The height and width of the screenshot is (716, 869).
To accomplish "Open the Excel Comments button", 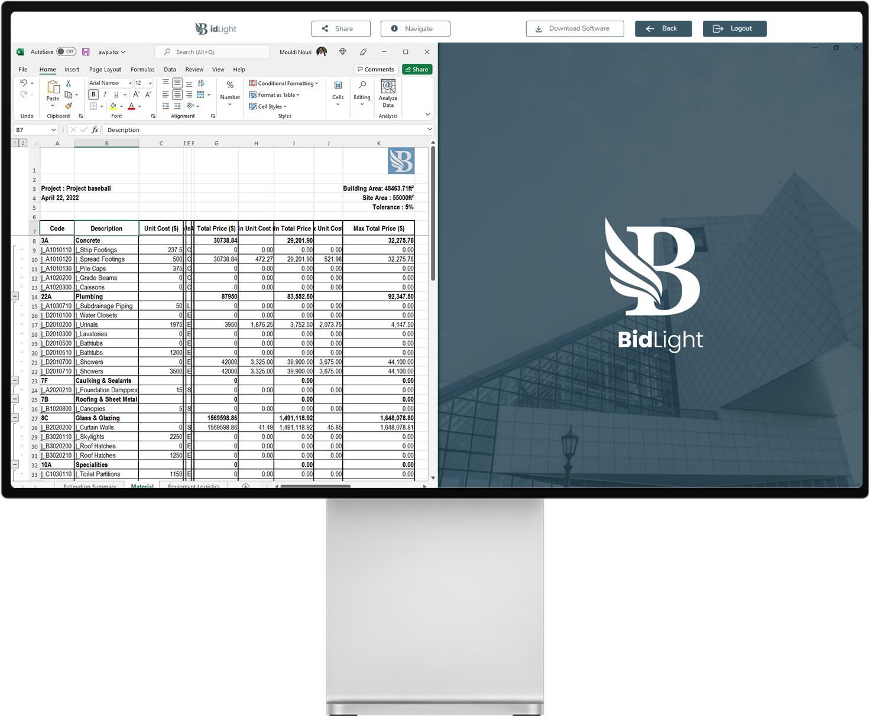I will [x=375, y=70].
